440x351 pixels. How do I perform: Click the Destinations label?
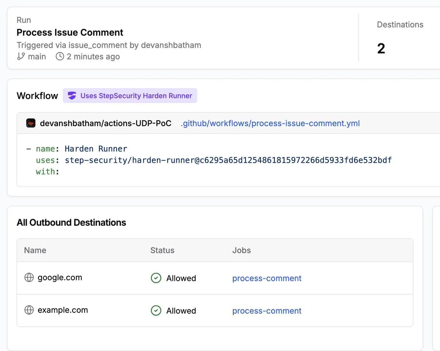pyautogui.click(x=400, y=25)
